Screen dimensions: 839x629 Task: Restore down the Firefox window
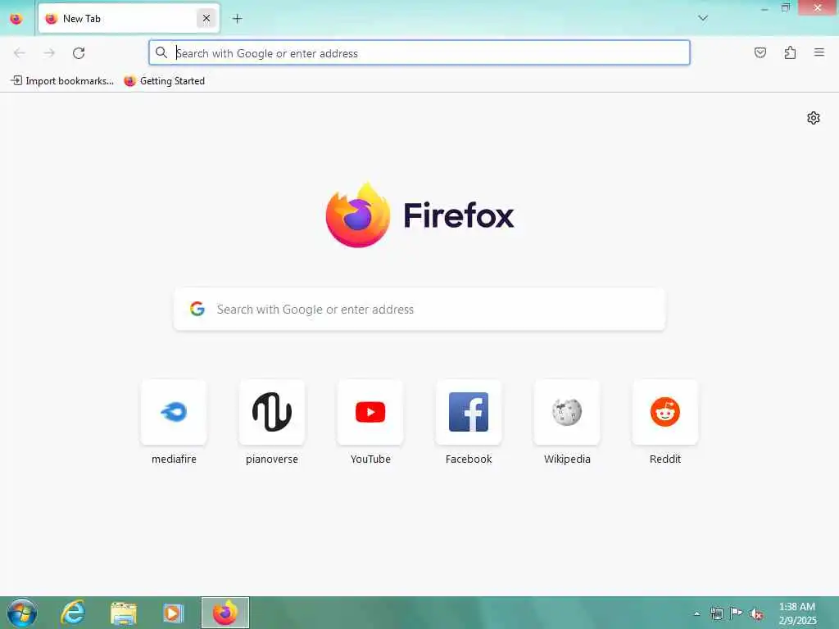(786, 8)
